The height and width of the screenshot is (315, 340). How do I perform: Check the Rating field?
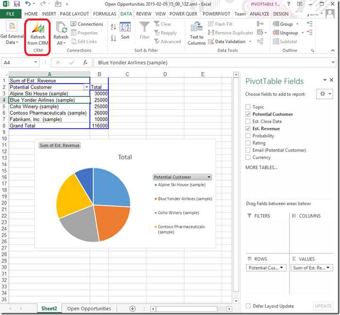click(x=248, y=143)
